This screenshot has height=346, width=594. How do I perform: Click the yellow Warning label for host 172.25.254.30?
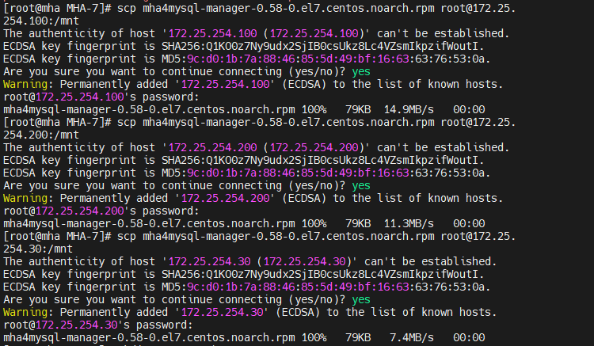coord(25,312)
